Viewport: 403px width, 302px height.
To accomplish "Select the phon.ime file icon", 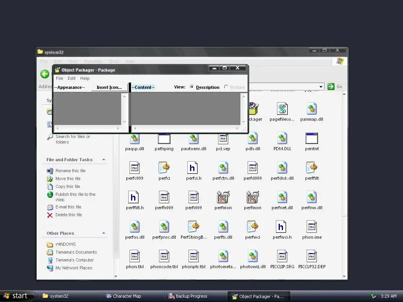I will click(312, 227).
